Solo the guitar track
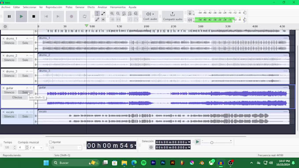299x168 pixels. coord(25,92)
